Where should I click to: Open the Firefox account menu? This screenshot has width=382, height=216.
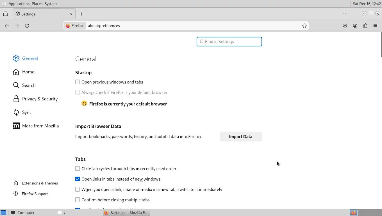[x=355, y=26]
